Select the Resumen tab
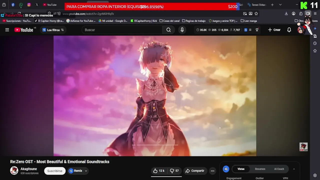 click(260, 169)
